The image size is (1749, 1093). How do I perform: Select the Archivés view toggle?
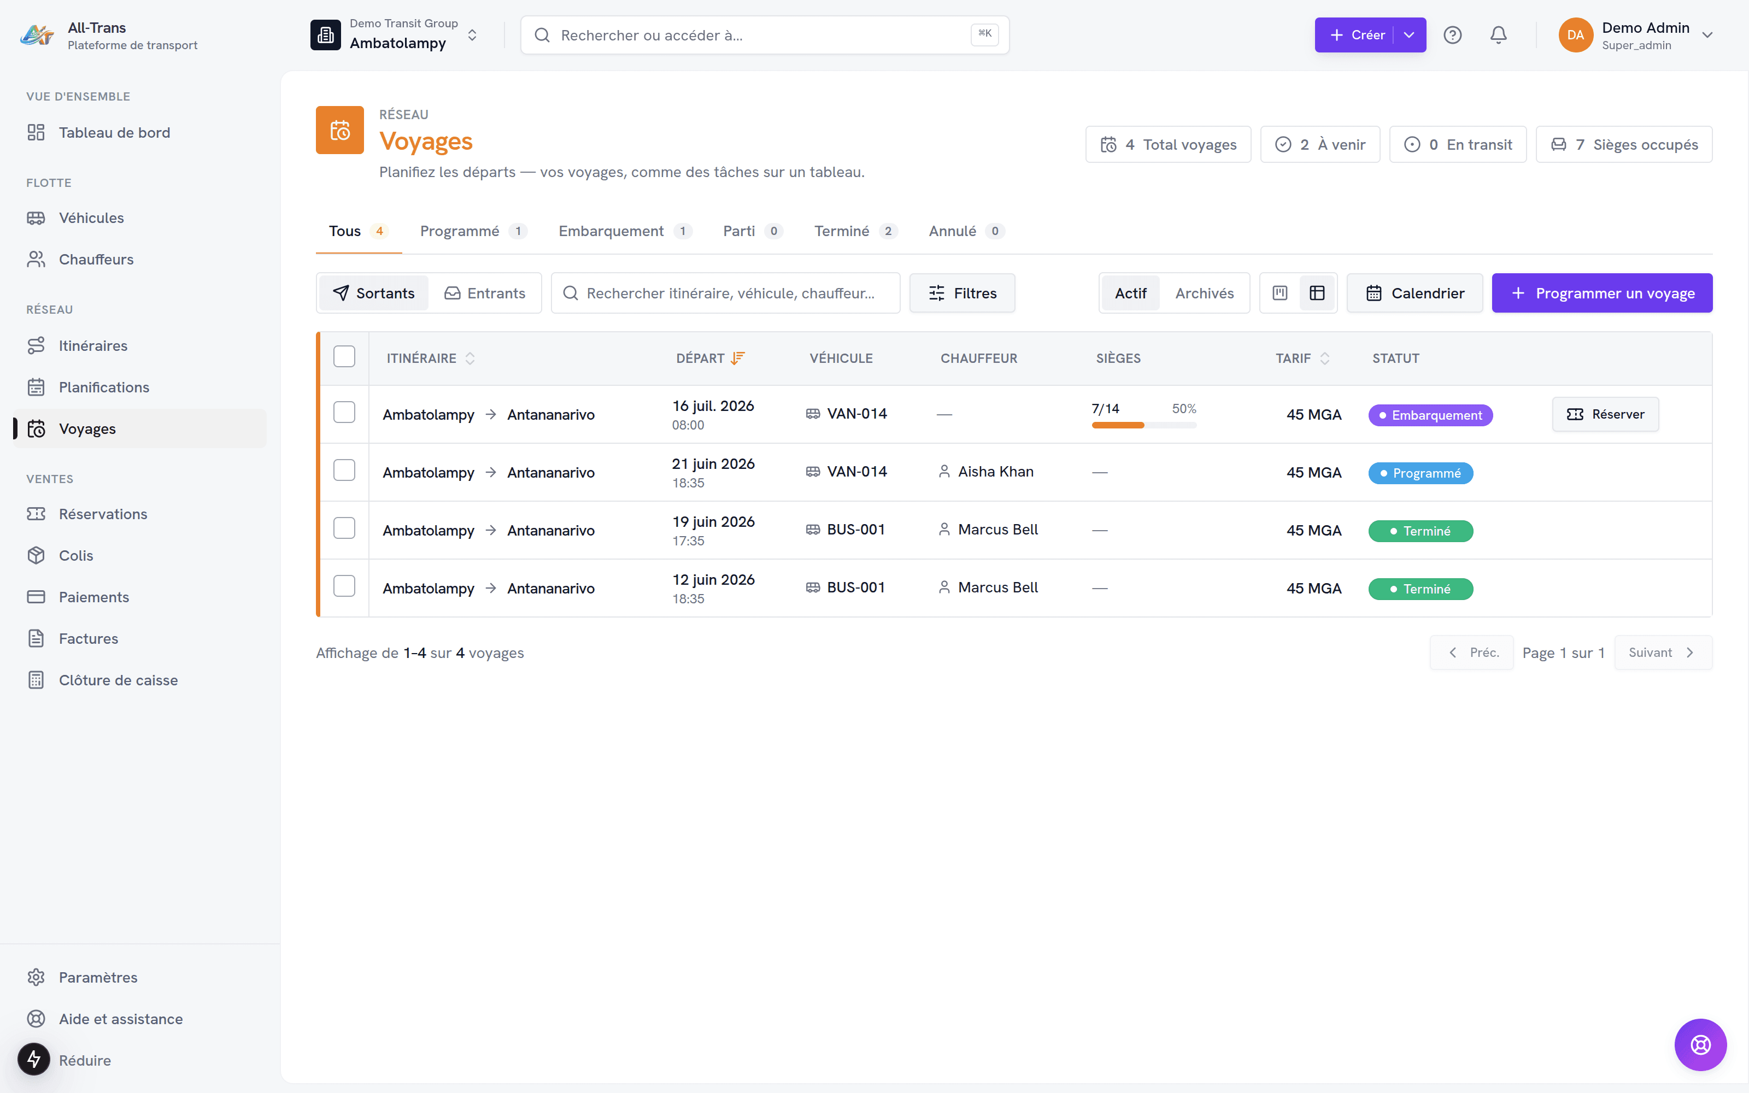point(1204,293)
